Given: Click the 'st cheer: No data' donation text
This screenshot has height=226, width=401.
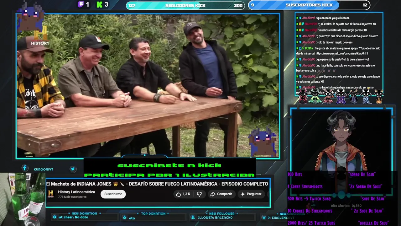Looking at the screenshot, I should point(73,217).
